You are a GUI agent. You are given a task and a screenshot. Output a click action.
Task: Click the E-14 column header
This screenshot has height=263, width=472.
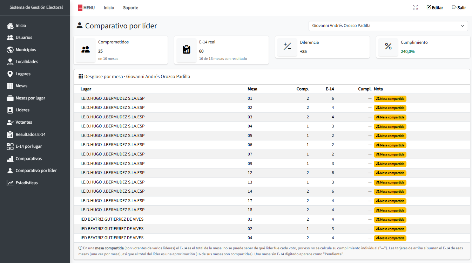[x=330, y=89]
